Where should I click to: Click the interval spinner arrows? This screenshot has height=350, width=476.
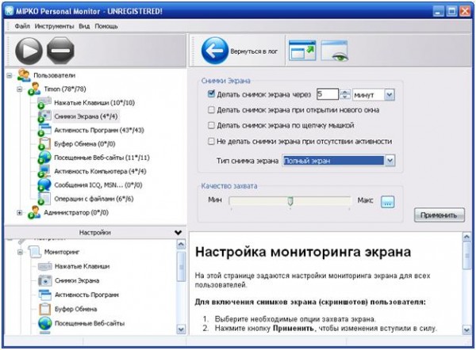(x=345, y=94)
